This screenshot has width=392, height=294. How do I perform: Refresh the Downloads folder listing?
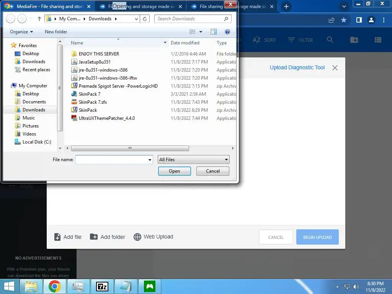pyautogui.click(x=145, y=19)
